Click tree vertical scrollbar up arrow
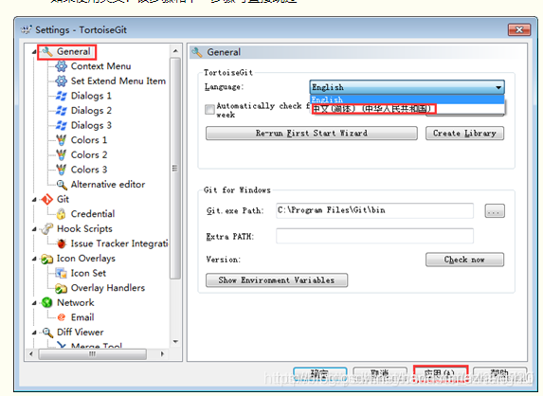The height and width of the screenshot is (396, 543). click(x=175, y=51)
